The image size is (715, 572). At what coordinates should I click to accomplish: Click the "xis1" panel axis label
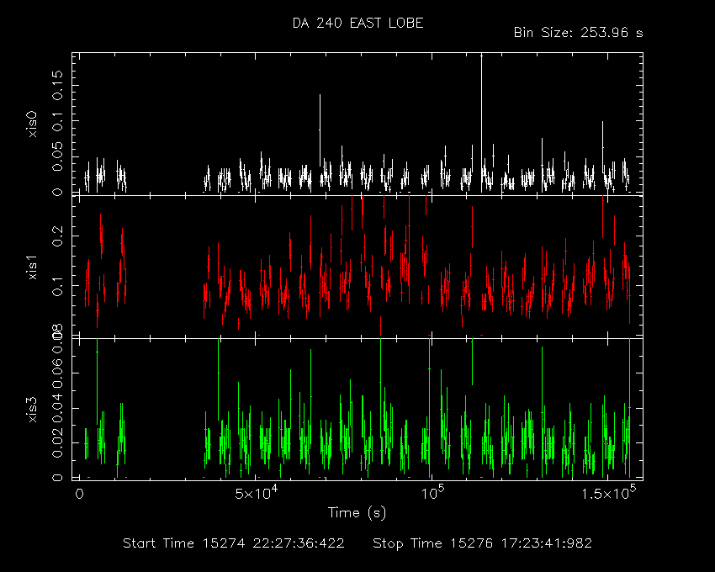tap(32, 267)
